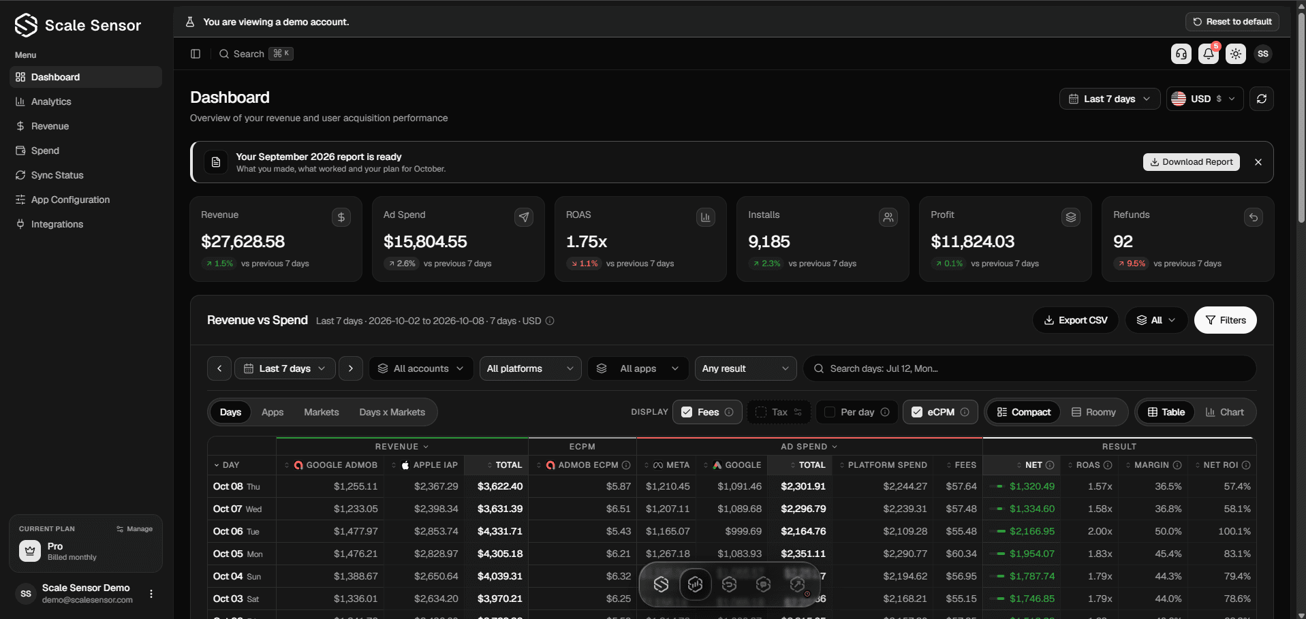Open the All apps dropdown
Screen dimensions: 1306x619
click(638, 368)
